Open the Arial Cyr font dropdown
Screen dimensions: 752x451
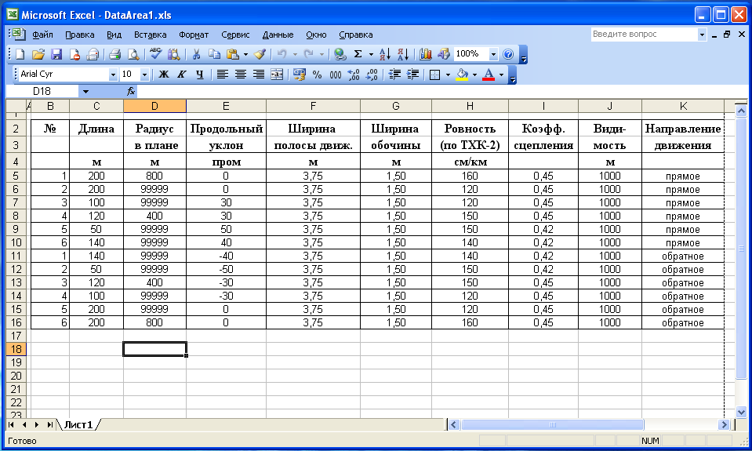(113, 75)
